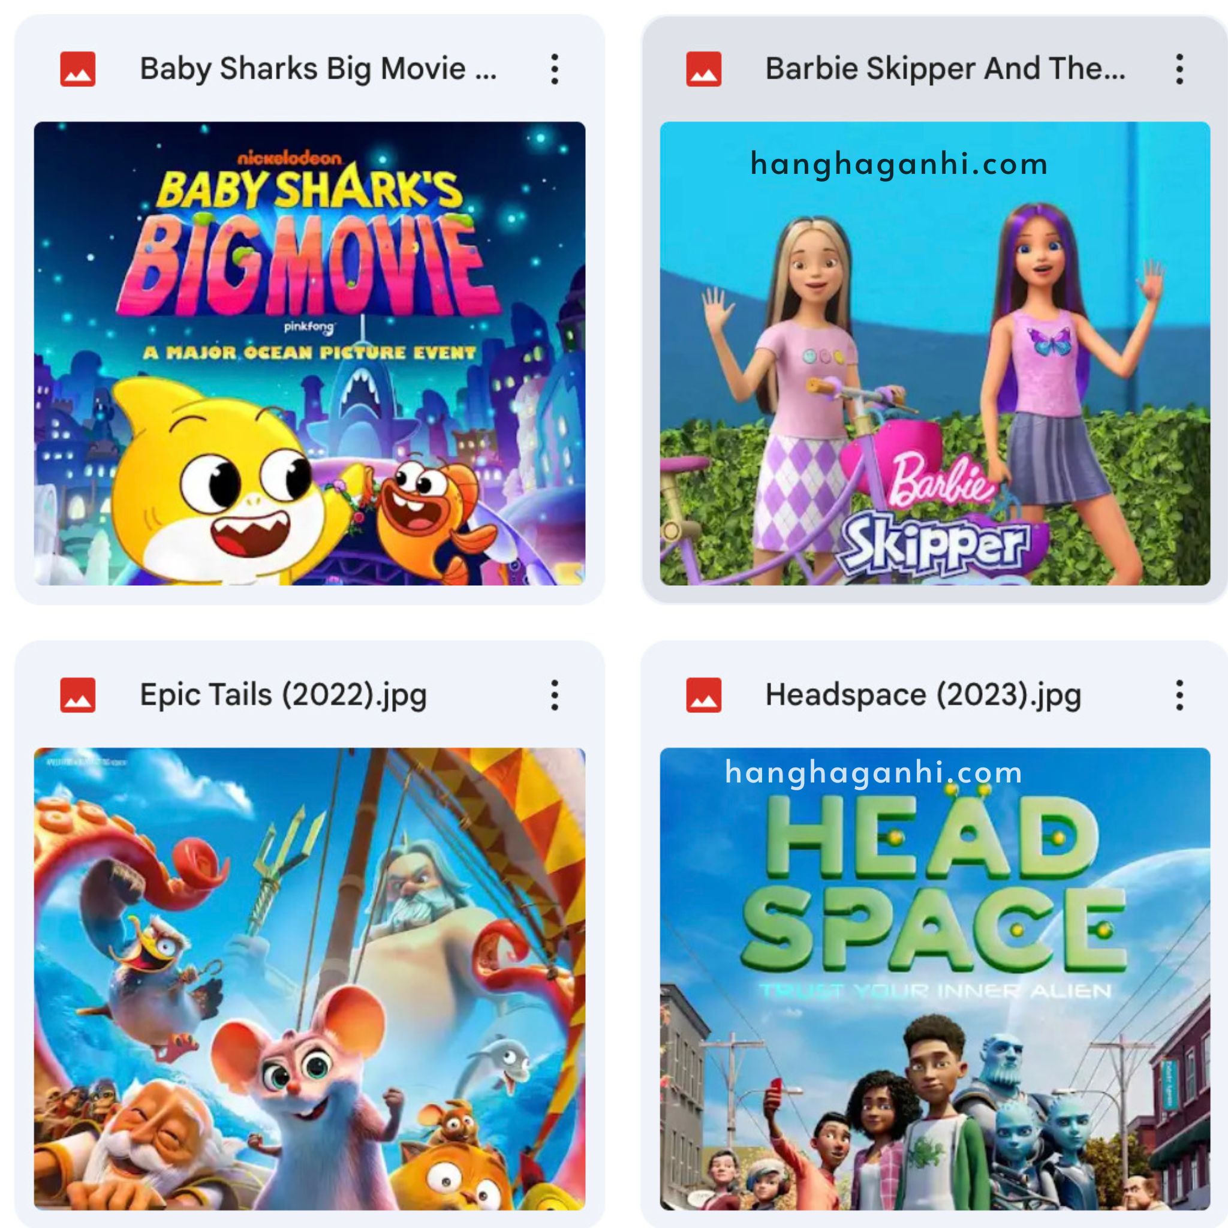Select the Epic Tails (2022).jpg file name

283,695
